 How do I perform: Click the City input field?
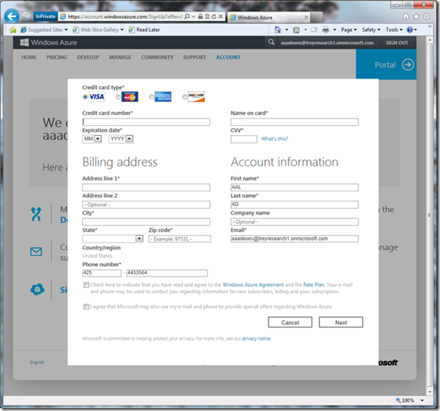click(x=146, y=222)
